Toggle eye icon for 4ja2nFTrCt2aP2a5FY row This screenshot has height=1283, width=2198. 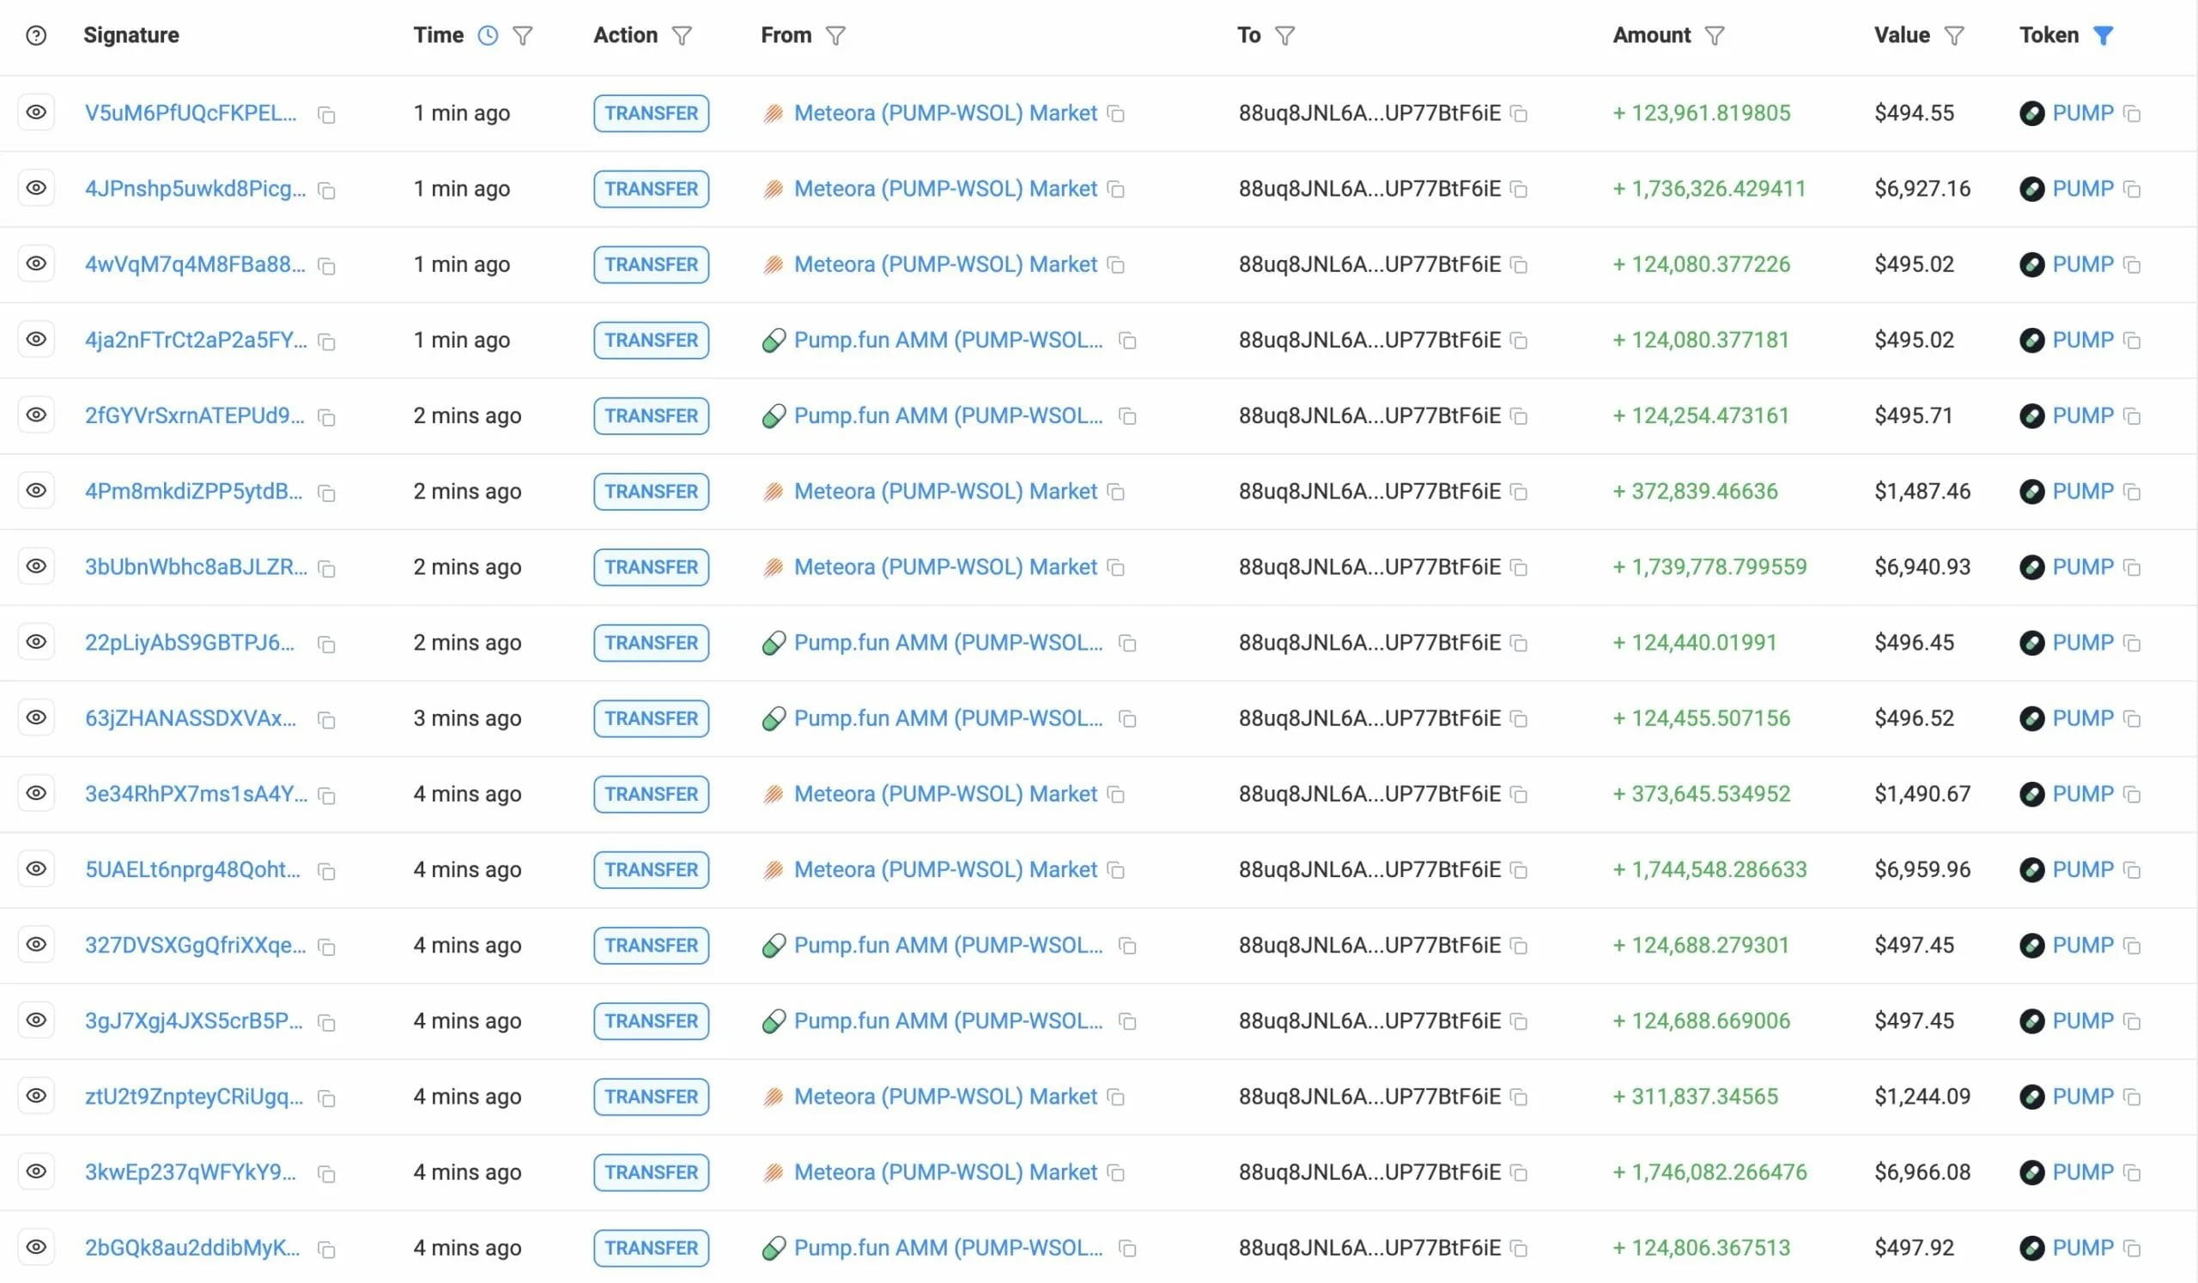coord(36,339)
